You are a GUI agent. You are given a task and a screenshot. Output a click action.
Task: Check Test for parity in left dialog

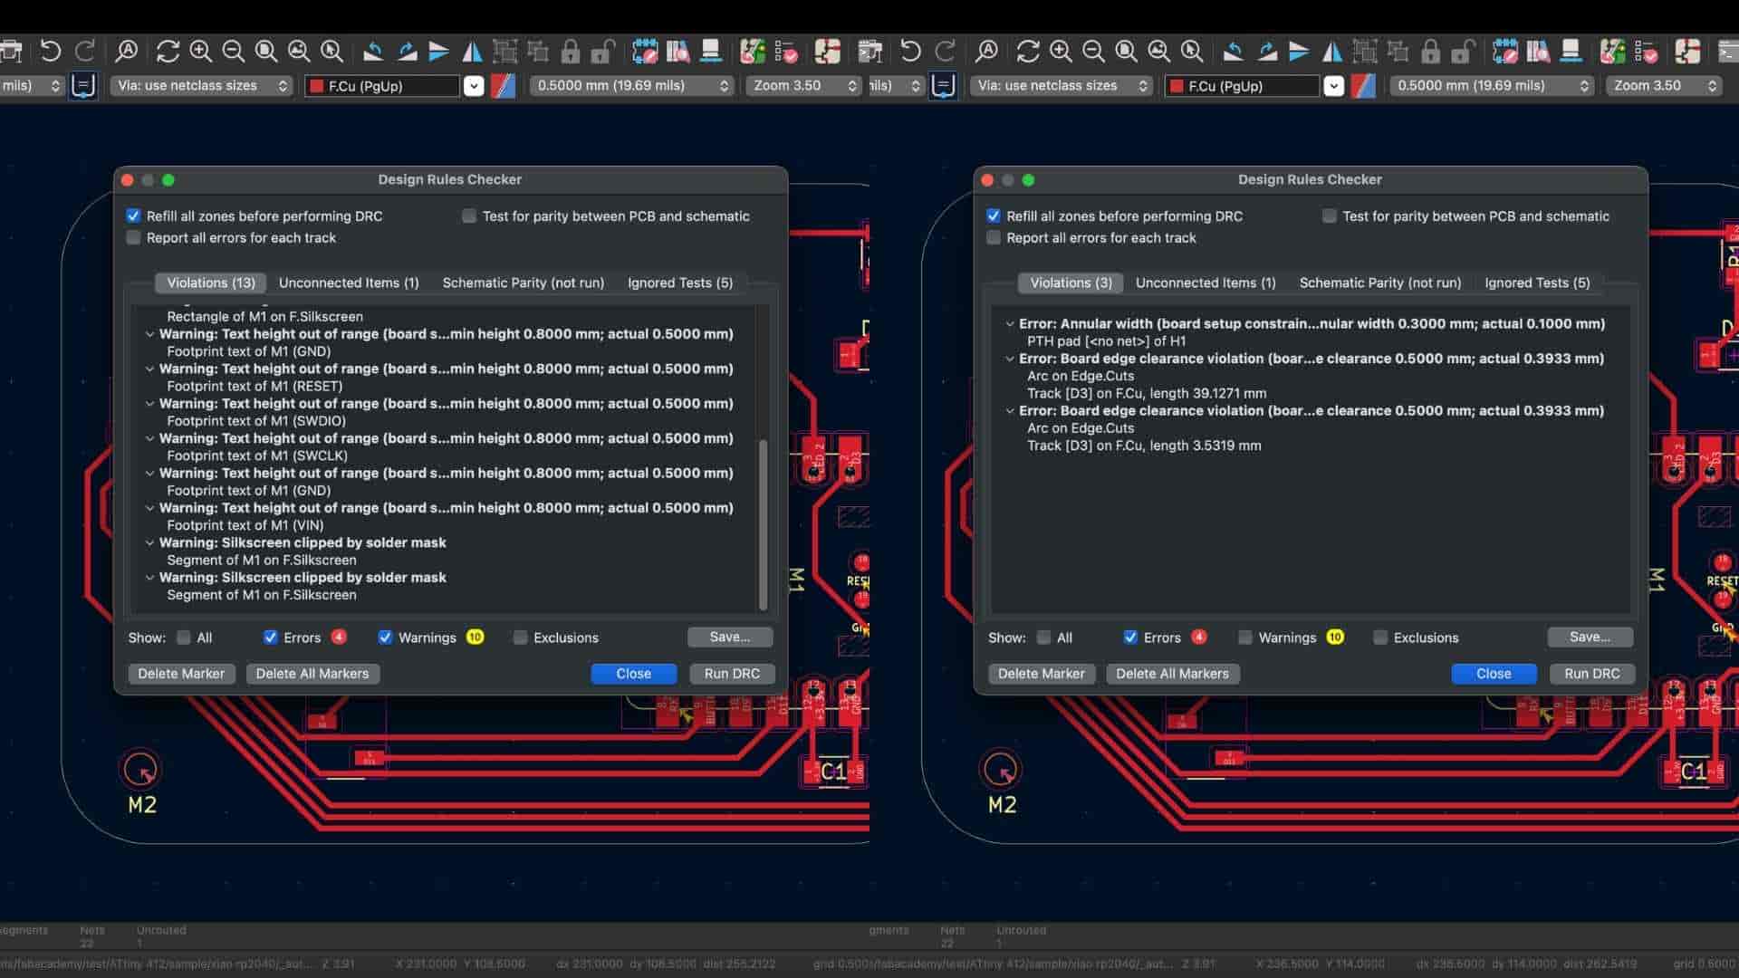click(x=468, y=216)
